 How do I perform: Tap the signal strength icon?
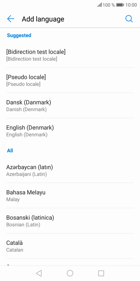pos(99,5)
